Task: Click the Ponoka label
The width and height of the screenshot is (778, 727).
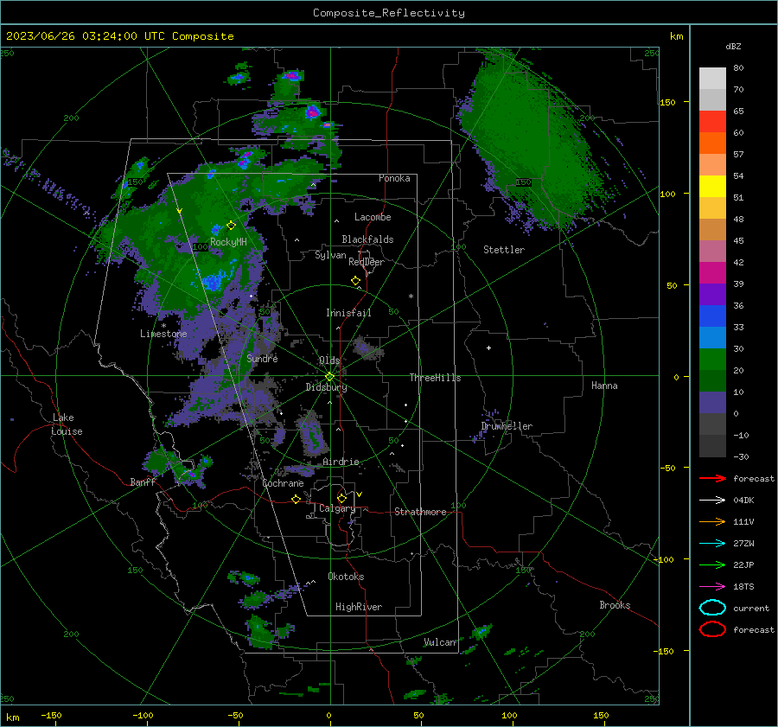Action: (x=394, y=178)
